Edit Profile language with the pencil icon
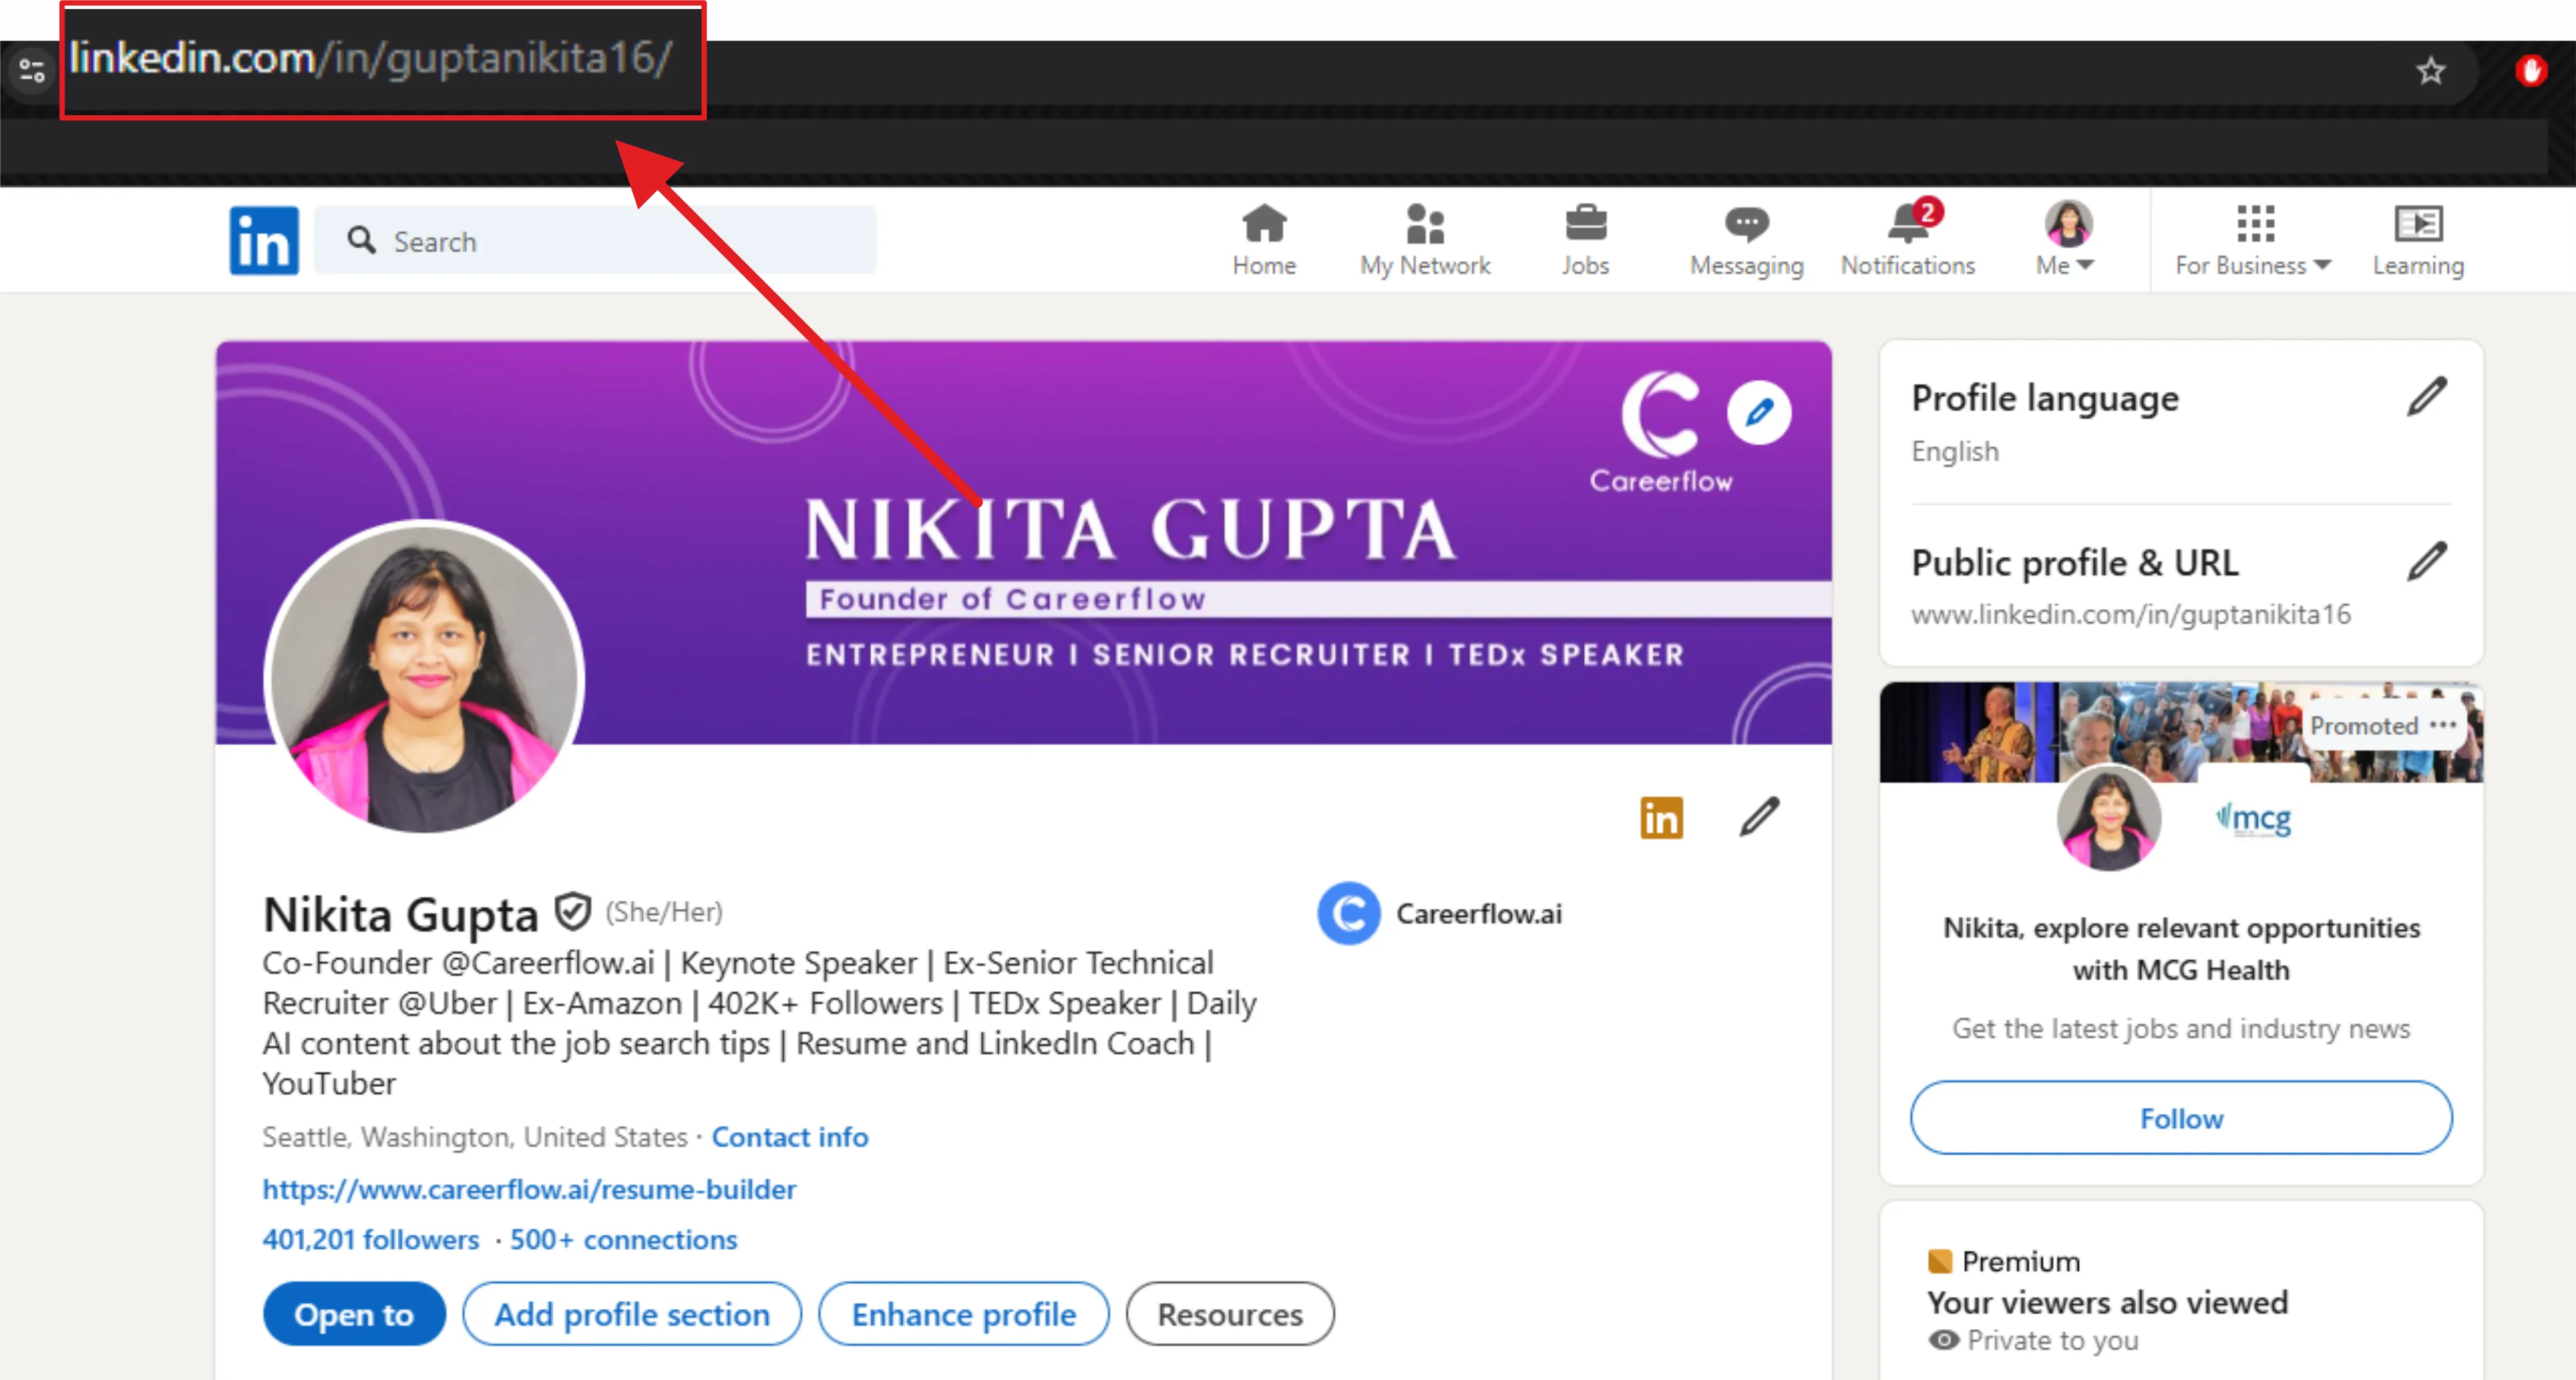The height and width of the screenshot is (1380, 2576). (2427, 397)
